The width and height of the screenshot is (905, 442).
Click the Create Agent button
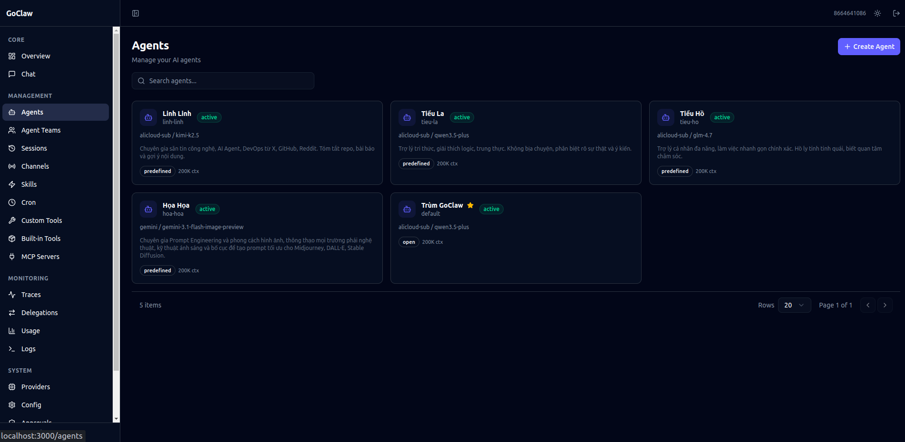coord(868,47)
